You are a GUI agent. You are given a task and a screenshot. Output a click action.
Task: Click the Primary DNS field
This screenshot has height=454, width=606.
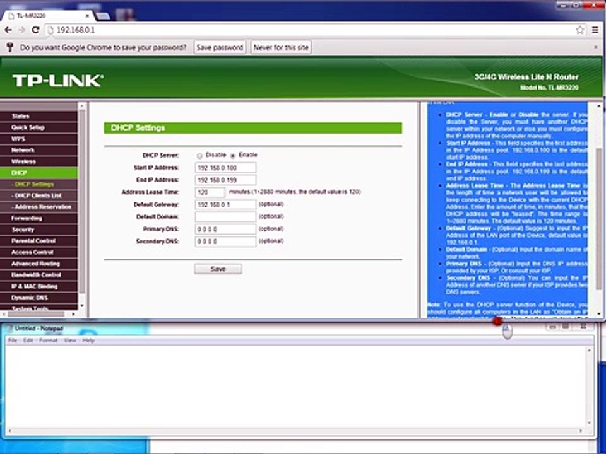225,229
